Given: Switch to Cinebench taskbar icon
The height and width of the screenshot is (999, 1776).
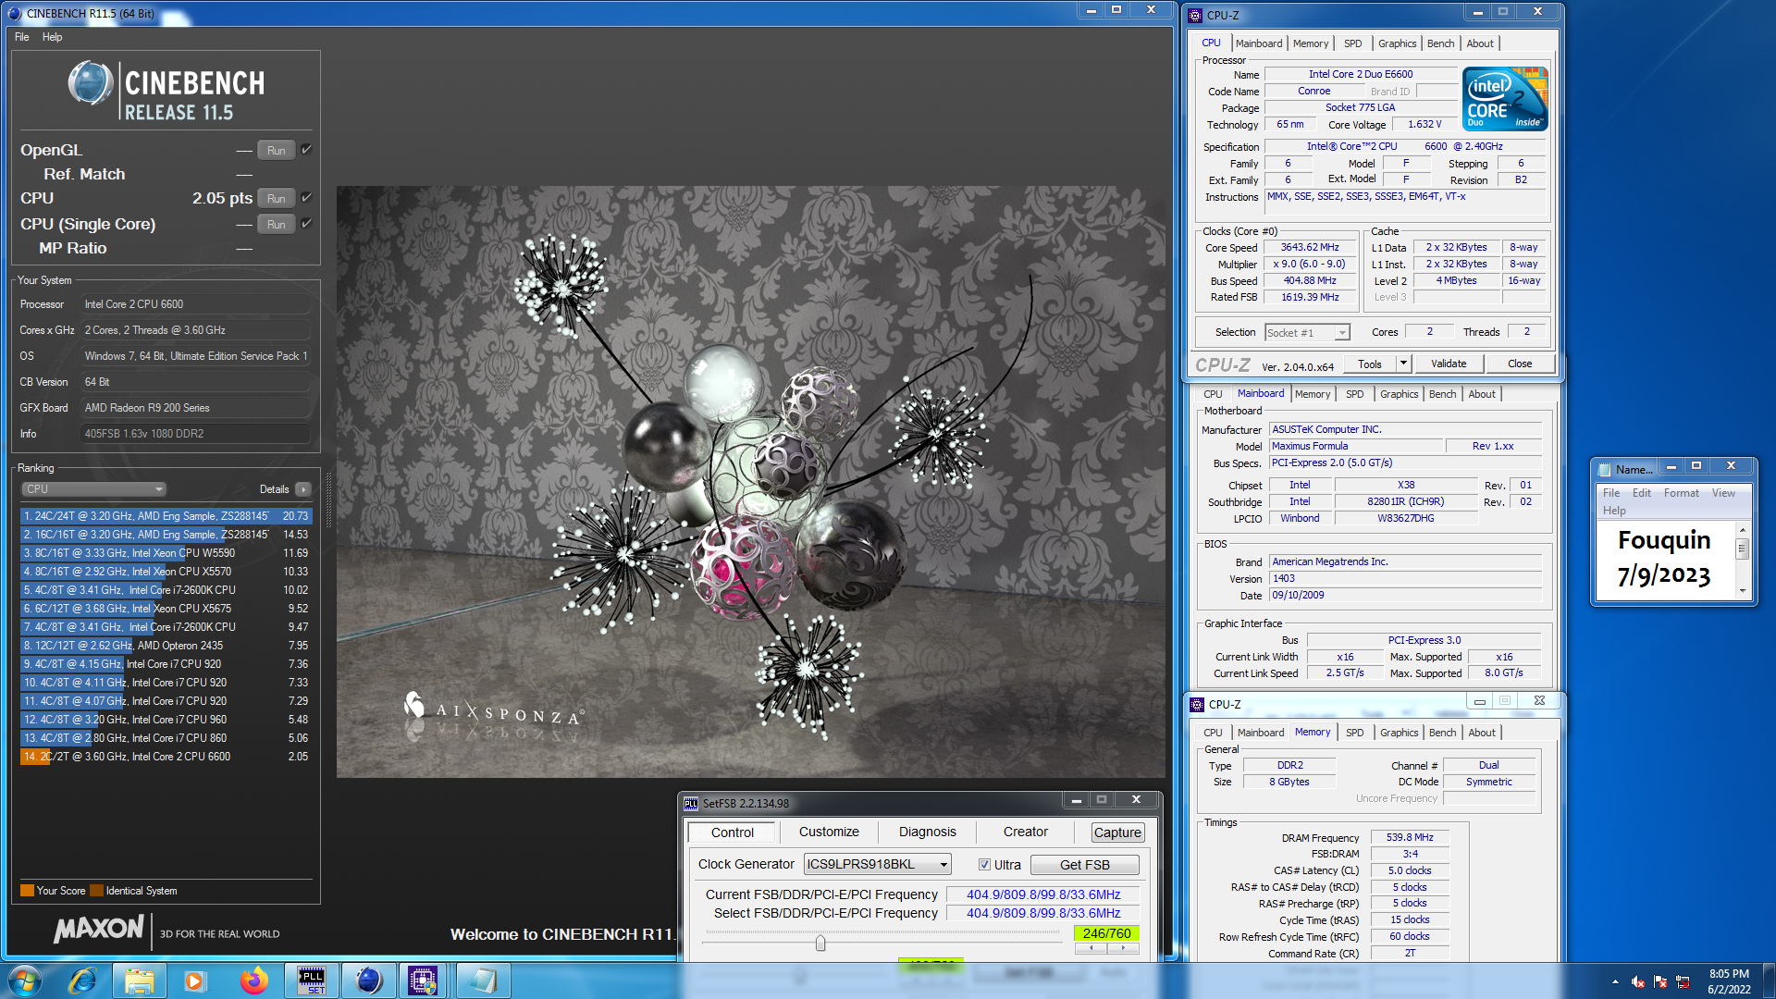Looking at the screenshot, I should click(x=368, y=980).
